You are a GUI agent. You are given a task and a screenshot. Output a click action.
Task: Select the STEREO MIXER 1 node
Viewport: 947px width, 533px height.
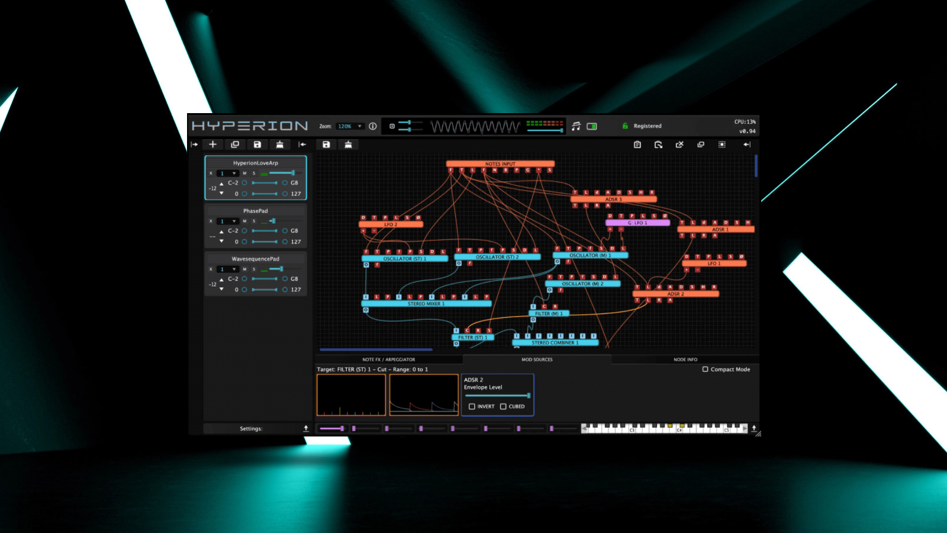(426, 304)
